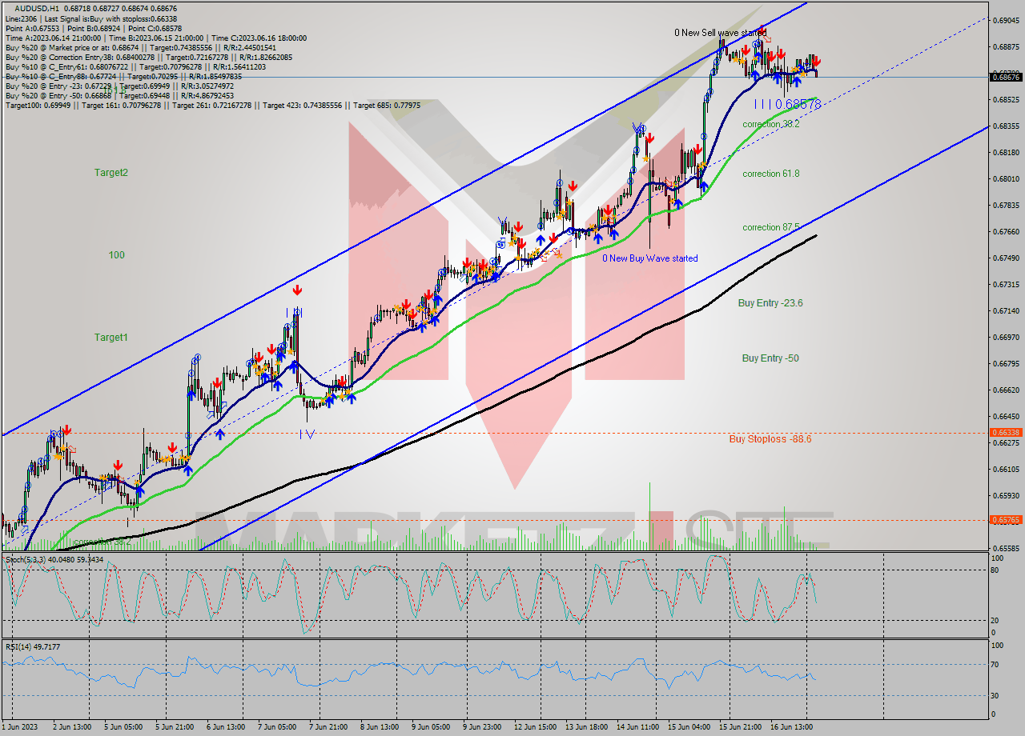Select the '0 New Buy Wave started' annotation
1025x736 pixels.
click(x=650, y=258)
